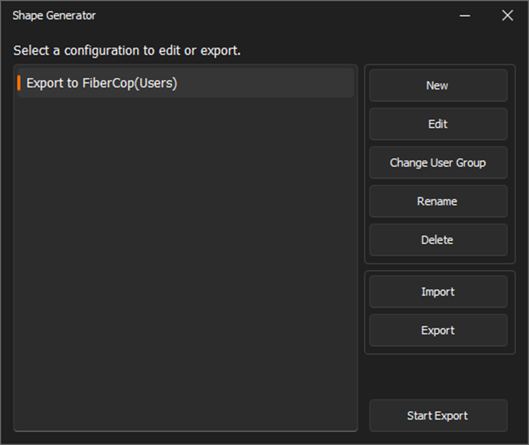Close the Shape Generator dialog
This screenshot has height=445, width=529.
508,16
